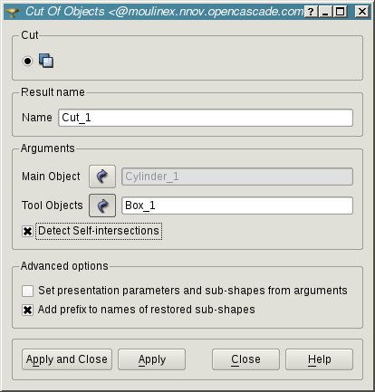This screenshot has height=392, width=375.
Task: Click the Tool Objects field showing Box_1
Action: tap(237, 206)
